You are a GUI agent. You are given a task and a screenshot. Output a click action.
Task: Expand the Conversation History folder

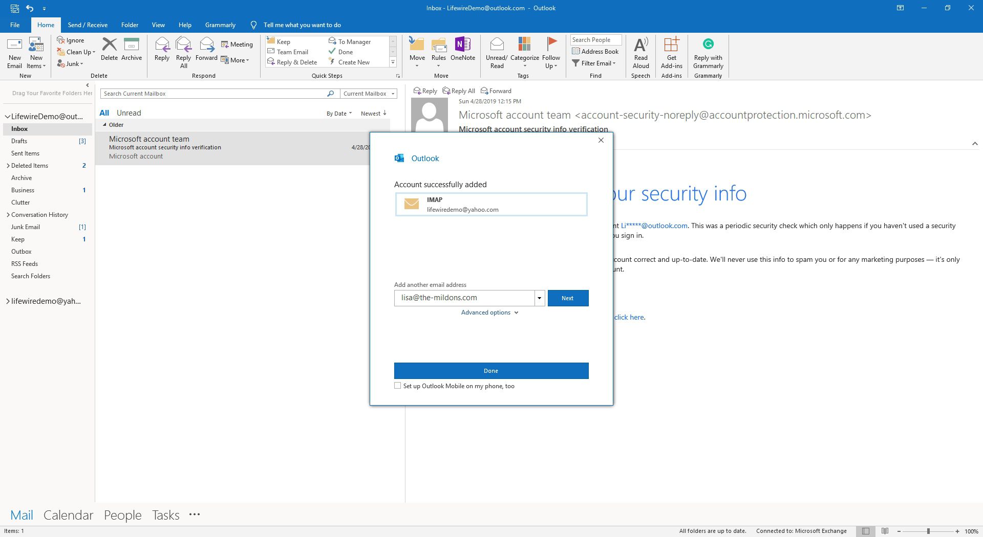coord(8,215)
